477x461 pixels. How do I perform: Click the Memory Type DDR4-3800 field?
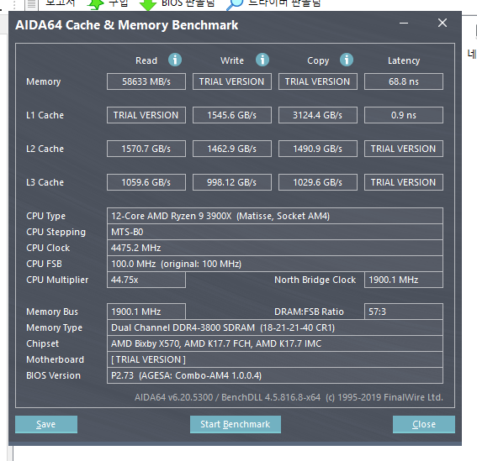coord(275,327)
